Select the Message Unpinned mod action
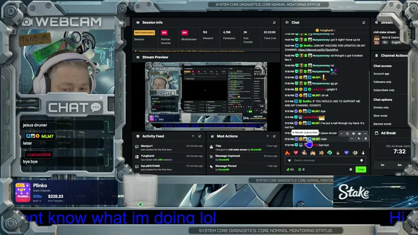 244,158
